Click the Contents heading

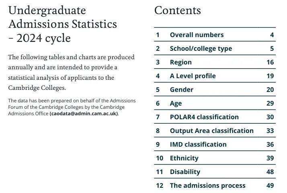(x=177, y=10)
